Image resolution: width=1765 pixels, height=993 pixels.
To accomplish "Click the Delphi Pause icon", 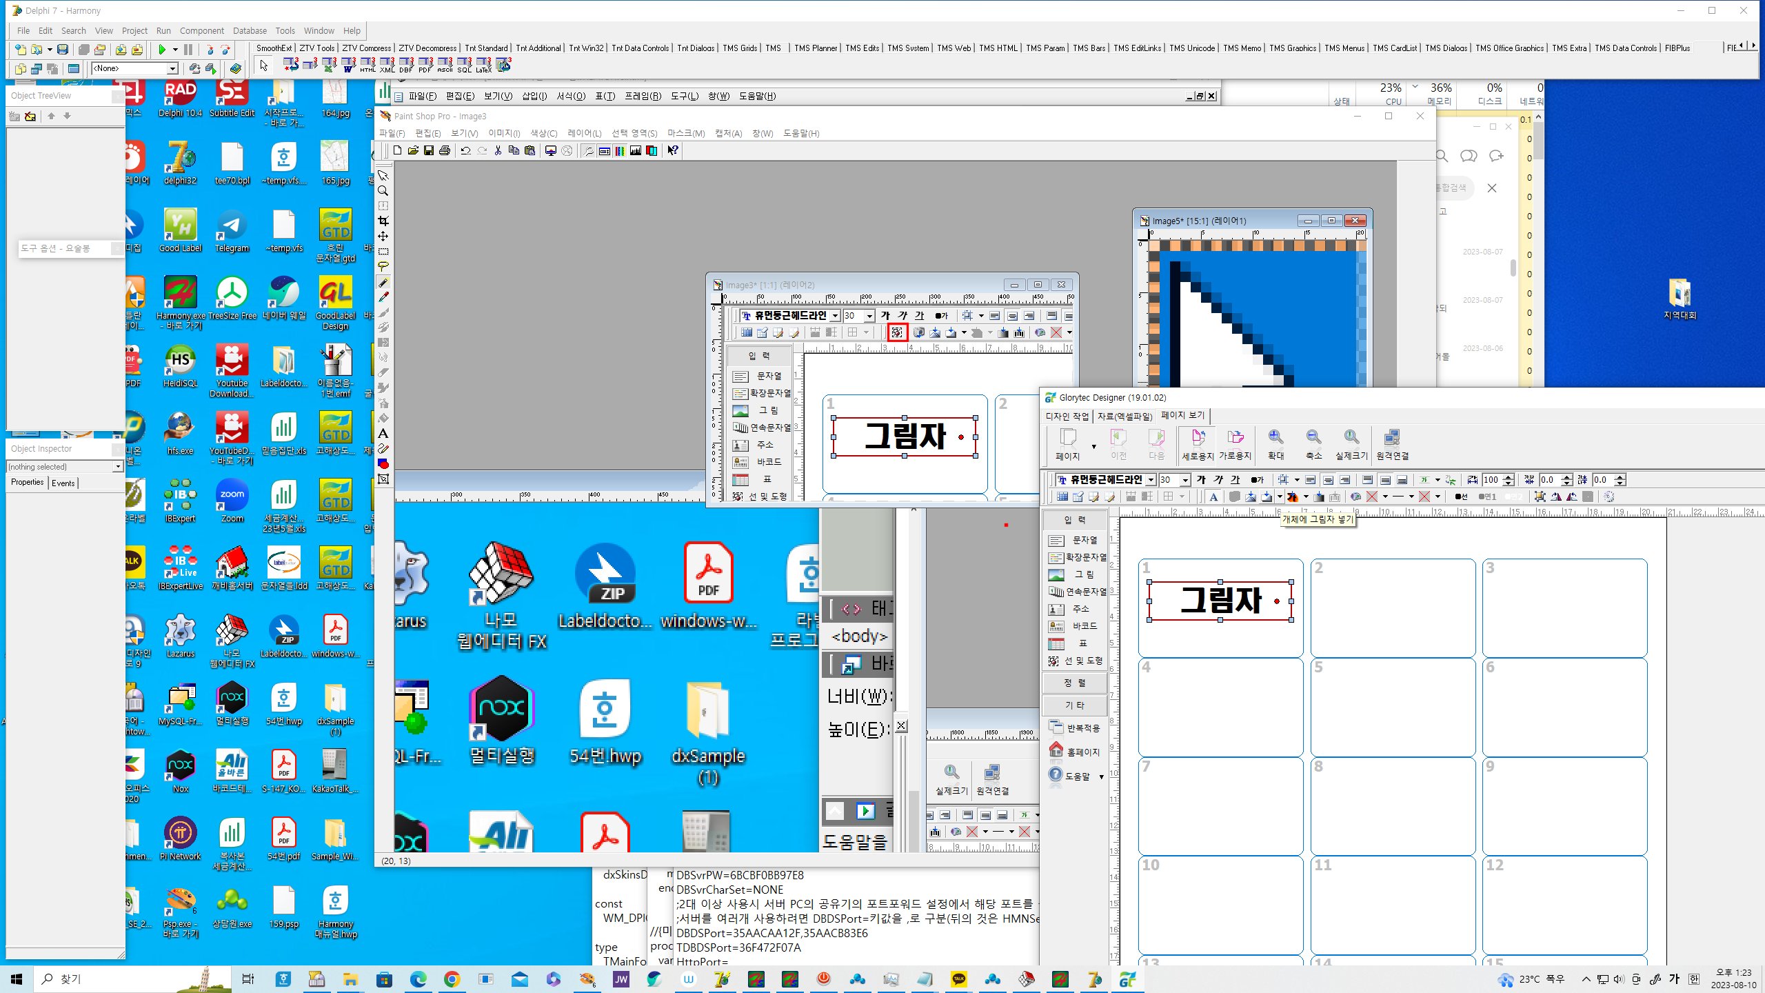I will 188,50.
